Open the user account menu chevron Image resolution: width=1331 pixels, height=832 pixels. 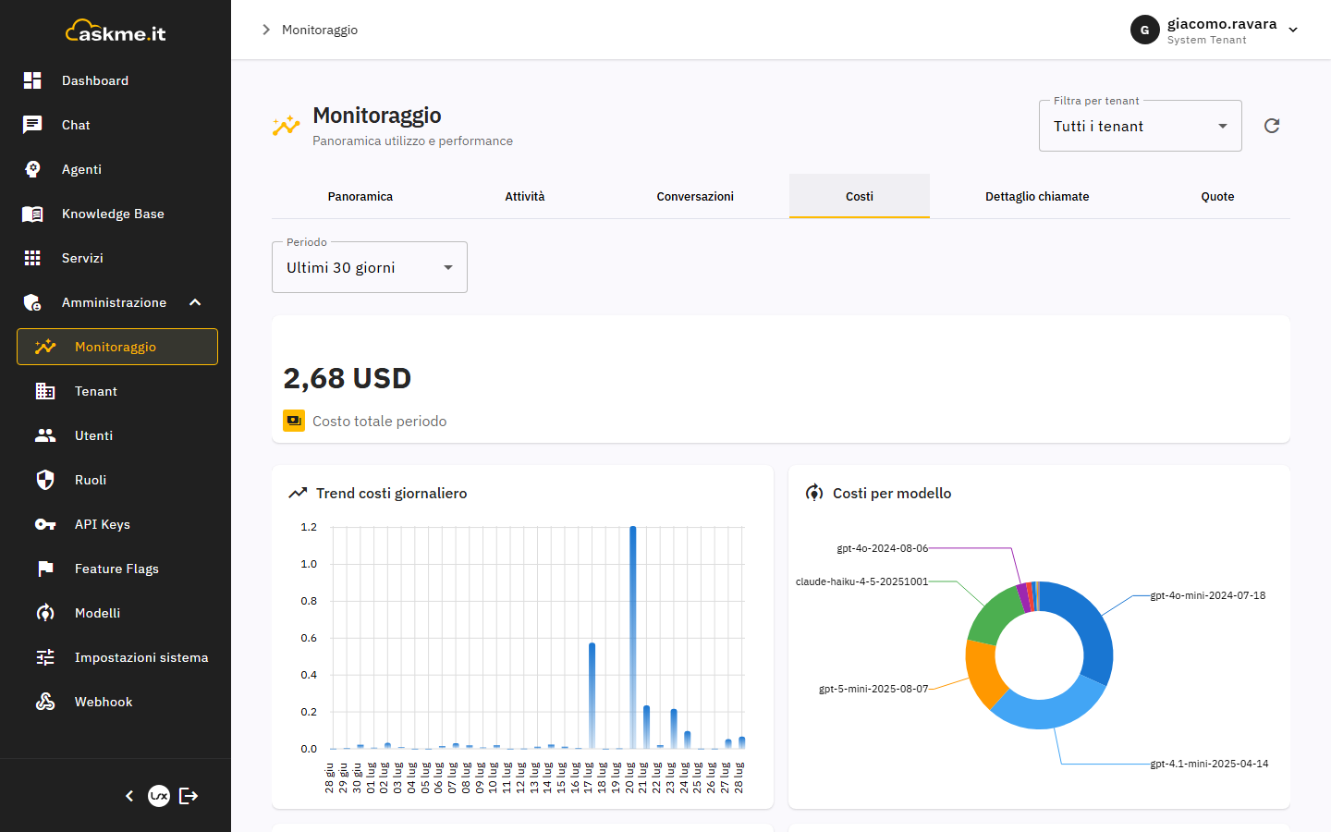point(1293,30)
